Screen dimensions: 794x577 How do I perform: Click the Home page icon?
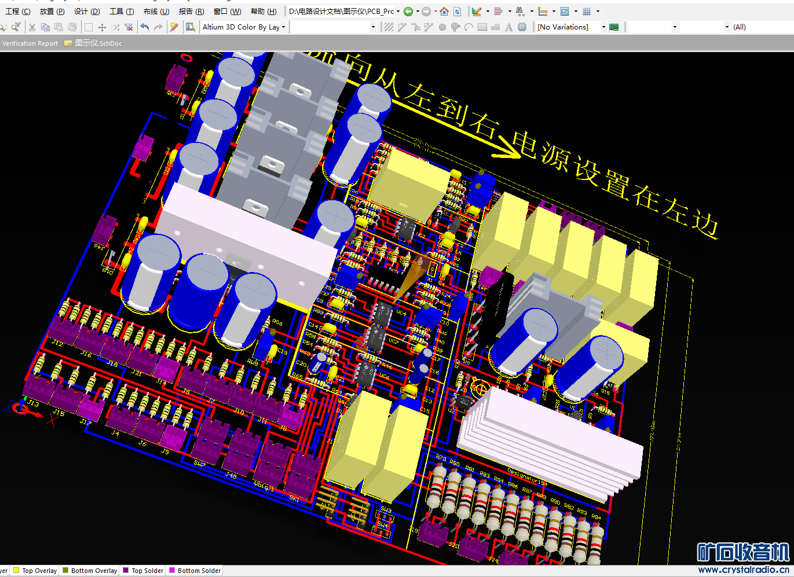[x=444, y=12]
